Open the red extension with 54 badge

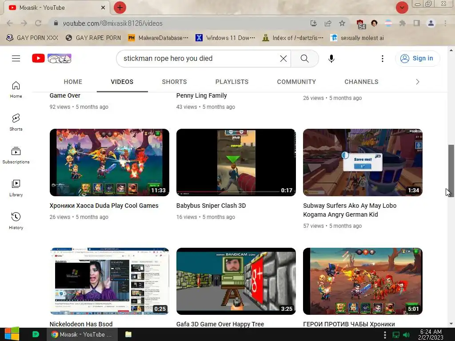pyautogui.click(x=361, y=24)
